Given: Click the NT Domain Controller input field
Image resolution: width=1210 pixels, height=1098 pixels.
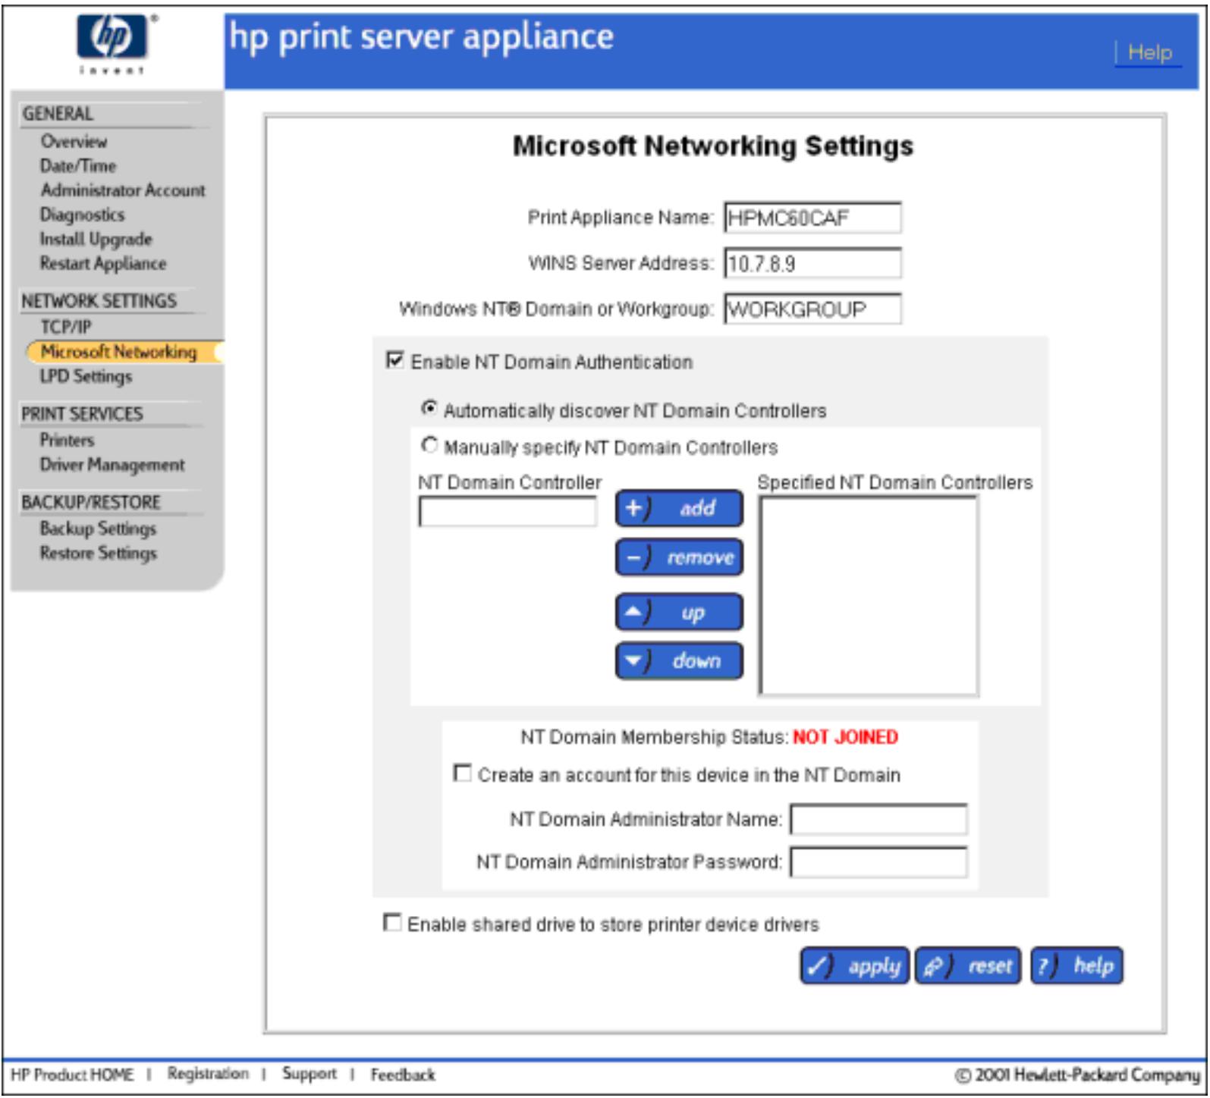Looking at the screenshot, I should [508, 512].
